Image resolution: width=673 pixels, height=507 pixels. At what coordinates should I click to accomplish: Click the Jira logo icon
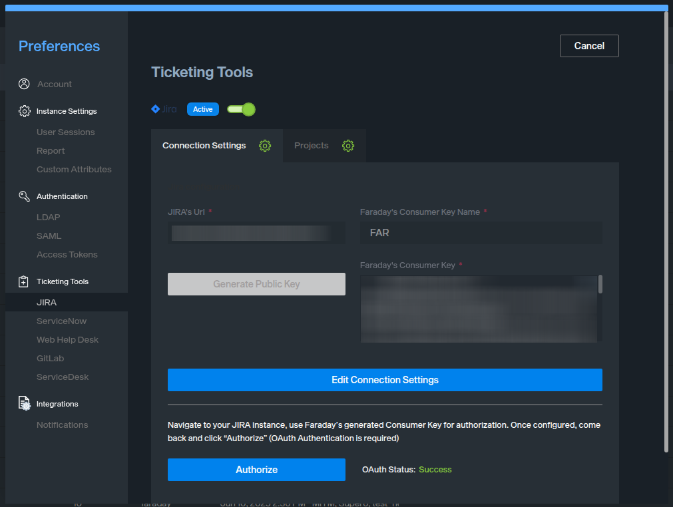point(156,109)
